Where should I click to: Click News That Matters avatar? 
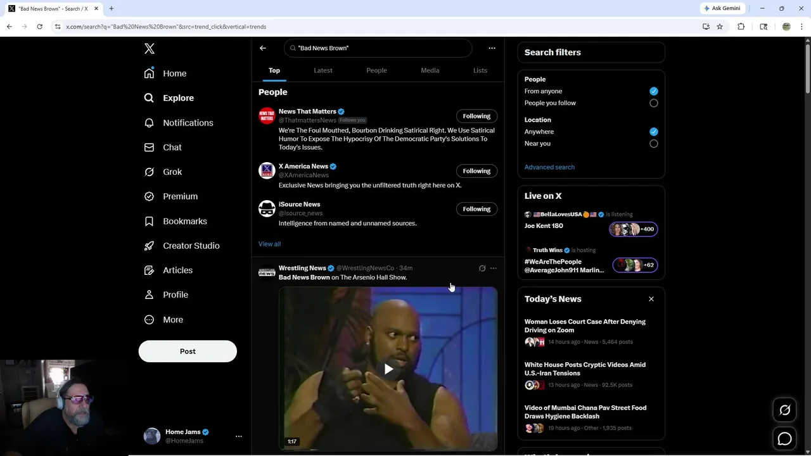click(x=267, y=116)
